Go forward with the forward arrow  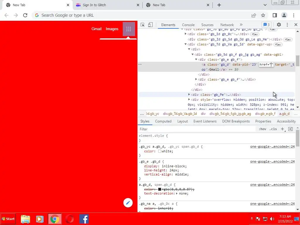[x=16, y=15]
